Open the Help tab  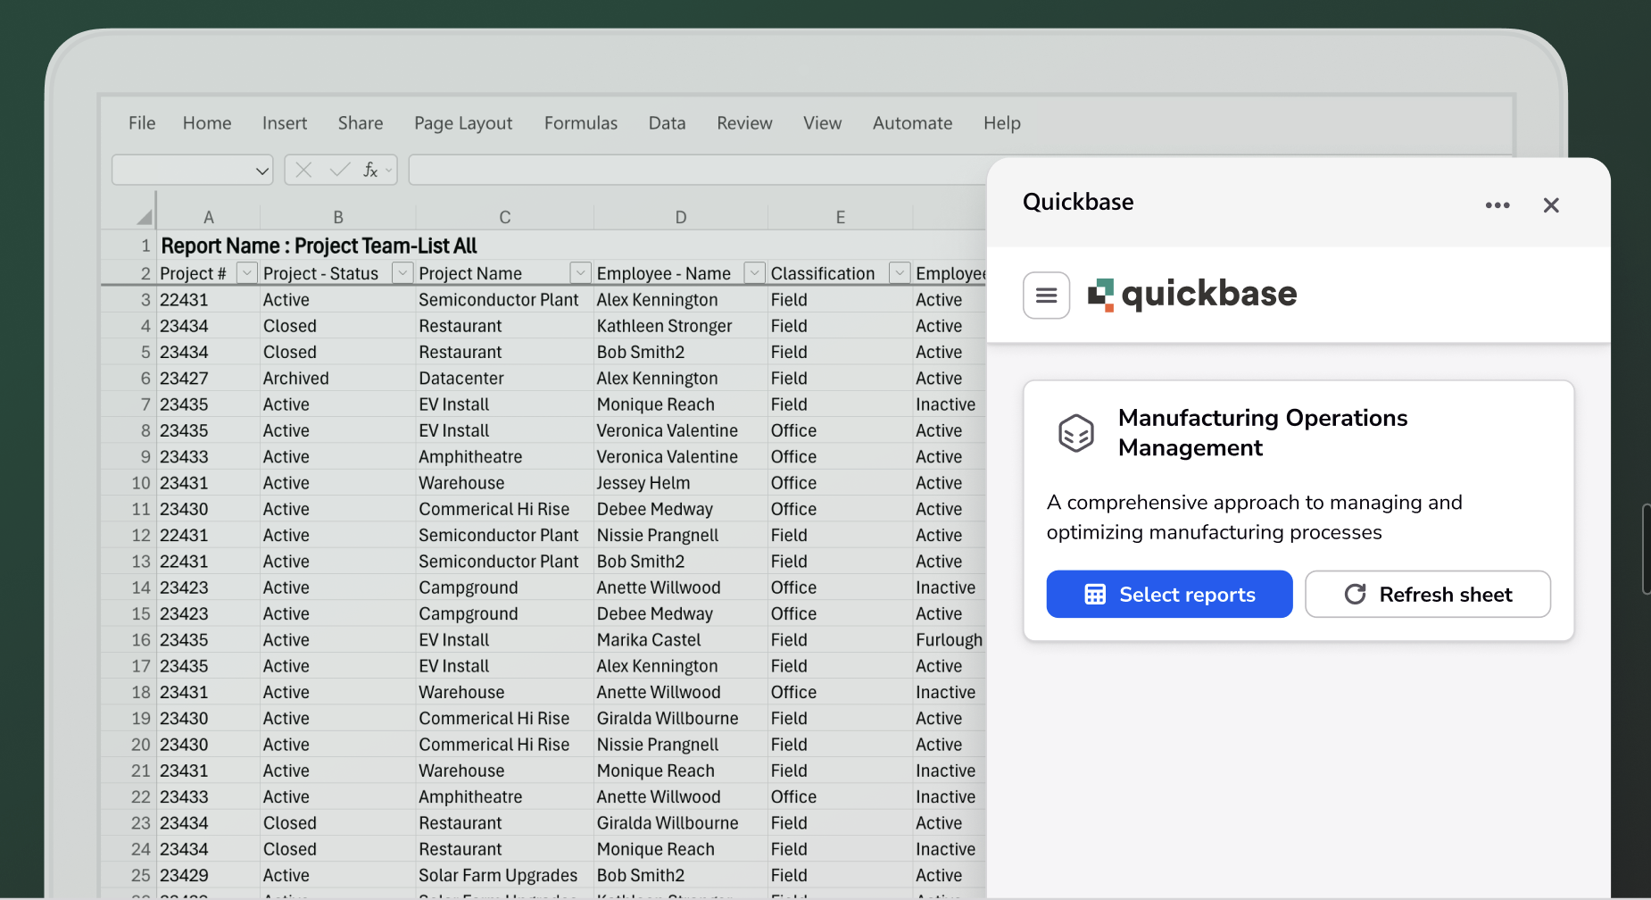[x=1002, y=123]
